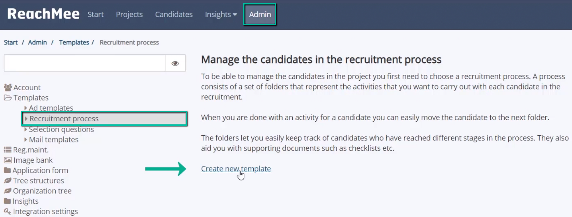This screenshot has height=217, width=572.
Task: Toggle the eye visibility button beside search
Action: pyautogui.click(x=175, y=63)
